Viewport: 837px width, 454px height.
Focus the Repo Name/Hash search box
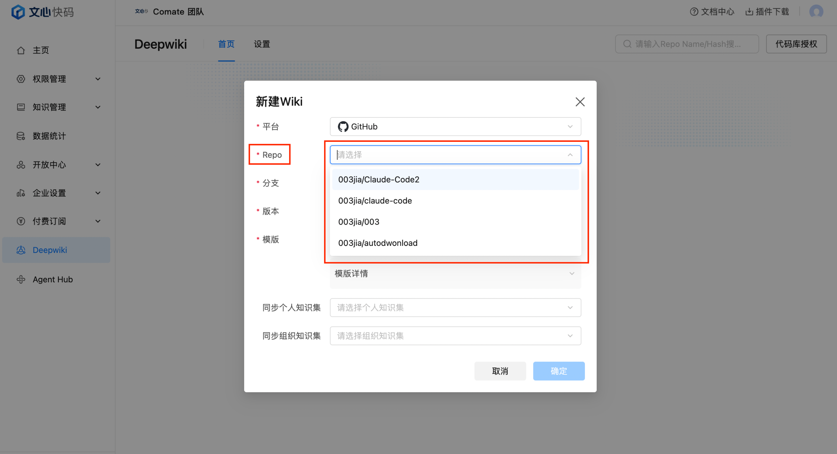tap(687, 44)
